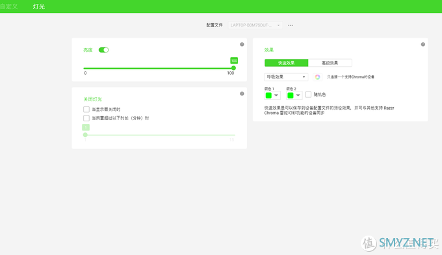Enable 当闲置超过以下时长 checkbox
The image size is (442, 255).
tap(86, 118)
